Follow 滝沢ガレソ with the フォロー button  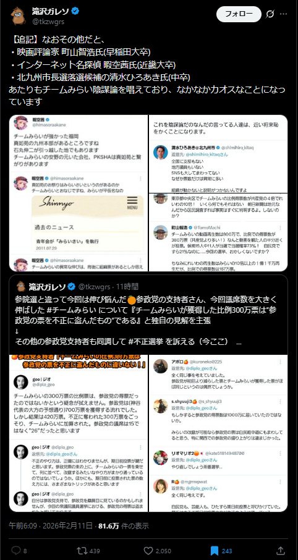(239, 14)
